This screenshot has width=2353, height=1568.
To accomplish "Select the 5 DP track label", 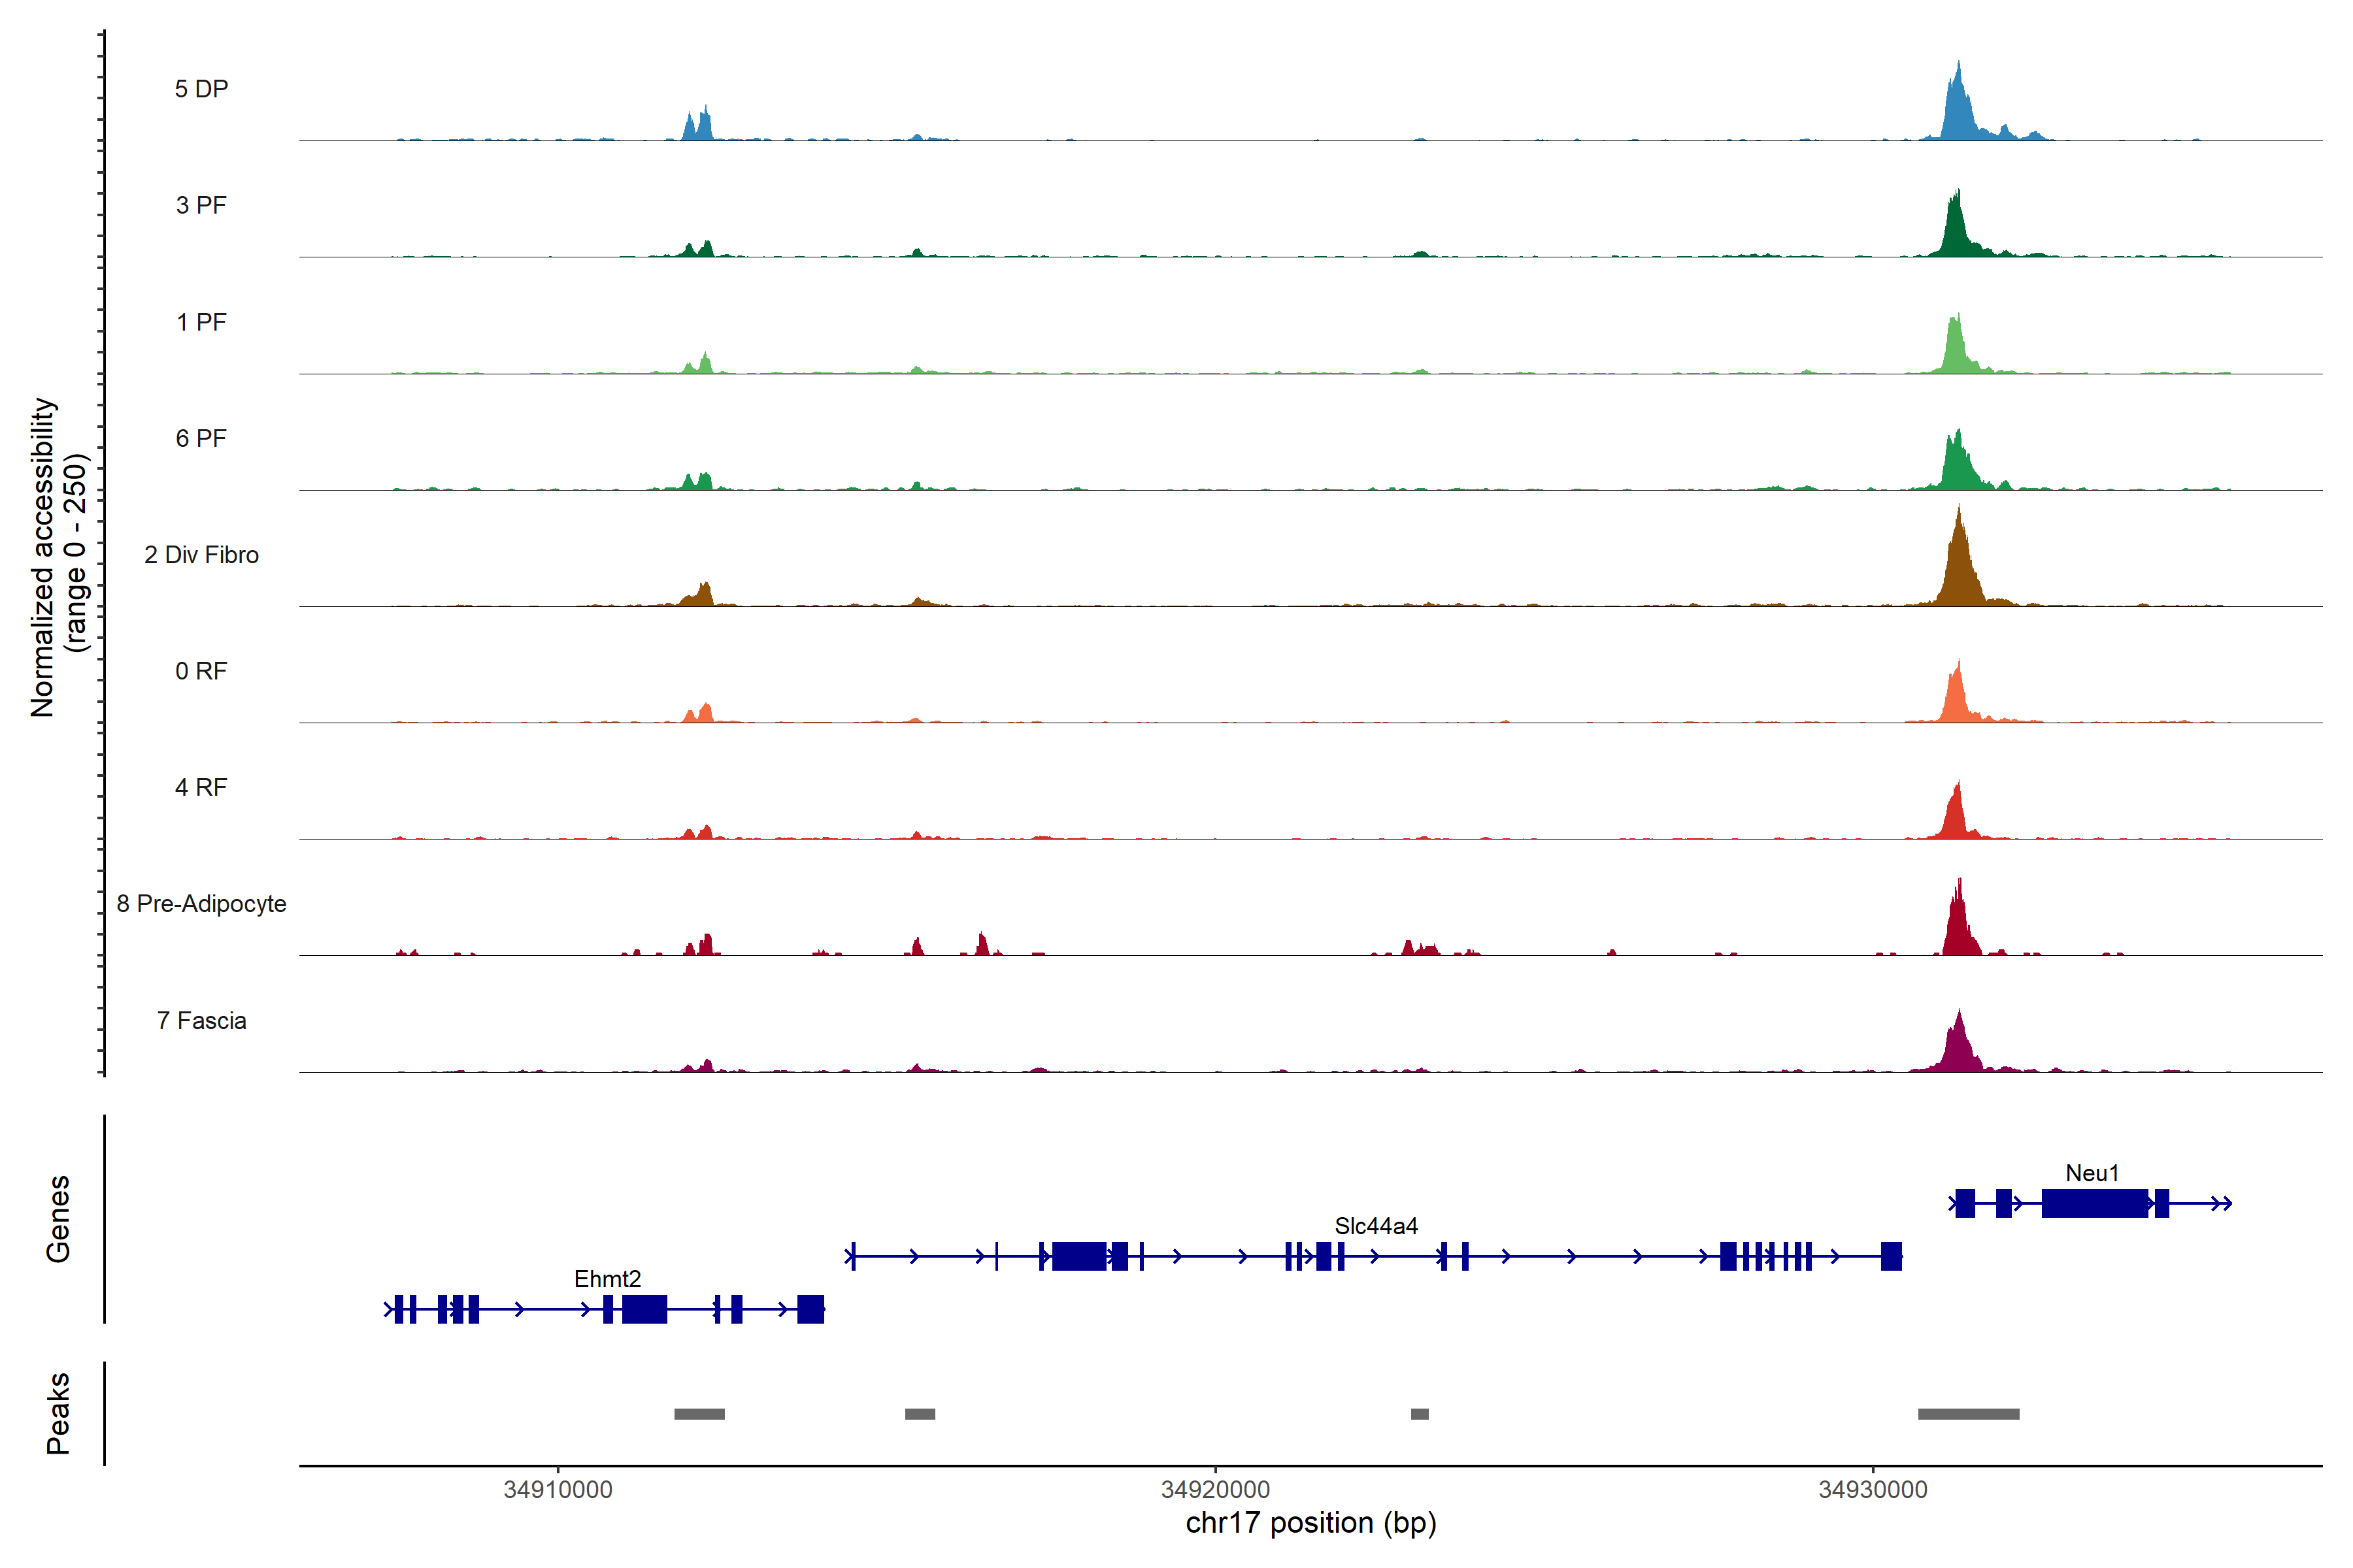I will point(201,89).
